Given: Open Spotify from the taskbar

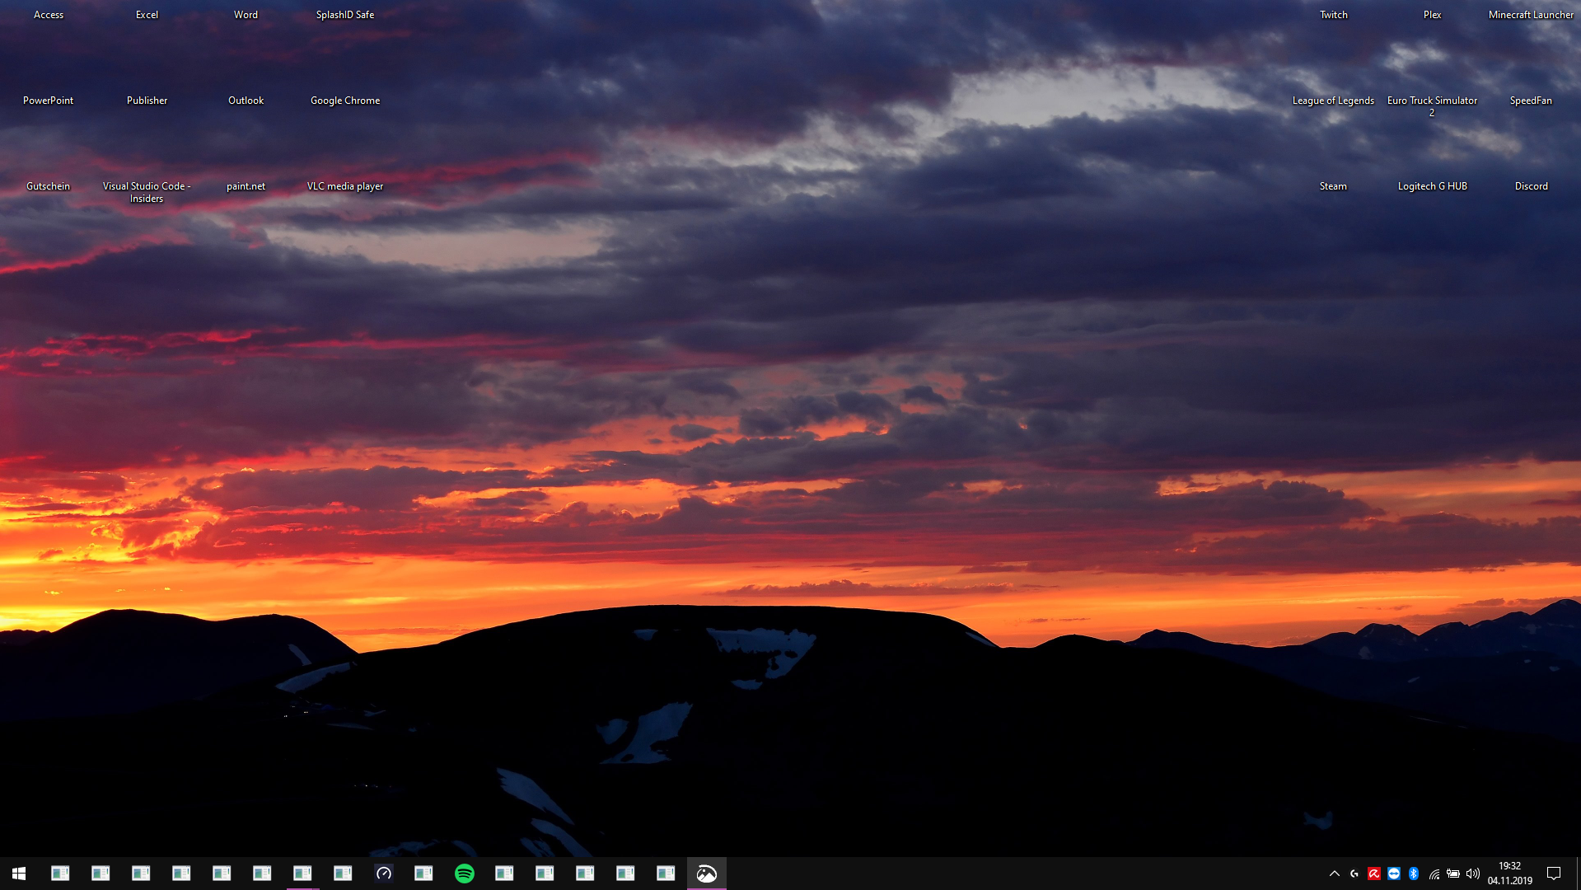Looking at the screenshot, I should tap(465, 874).
